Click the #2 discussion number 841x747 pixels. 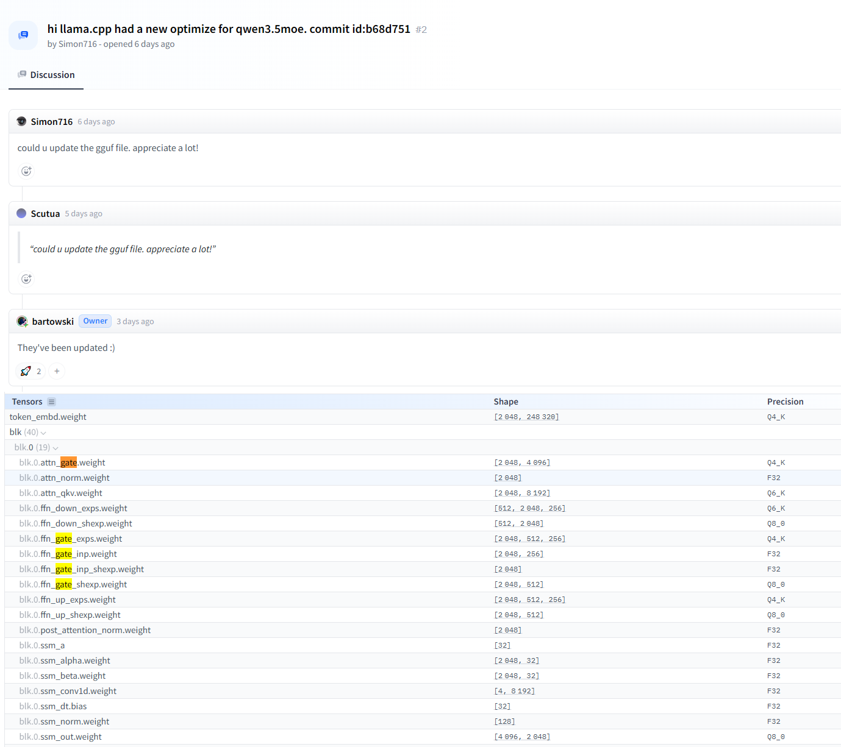[421, 29]
